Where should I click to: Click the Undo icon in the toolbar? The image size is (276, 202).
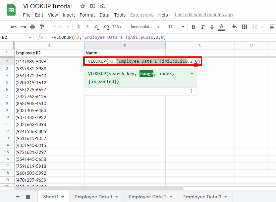pyautogui.click(x=13, y=27)
